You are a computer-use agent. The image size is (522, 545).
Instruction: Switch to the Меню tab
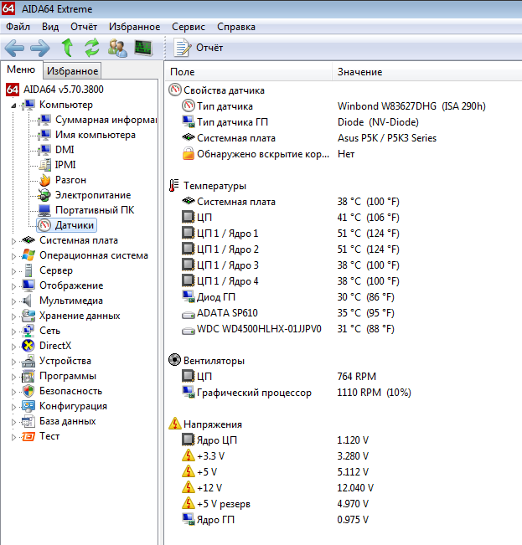21,69
